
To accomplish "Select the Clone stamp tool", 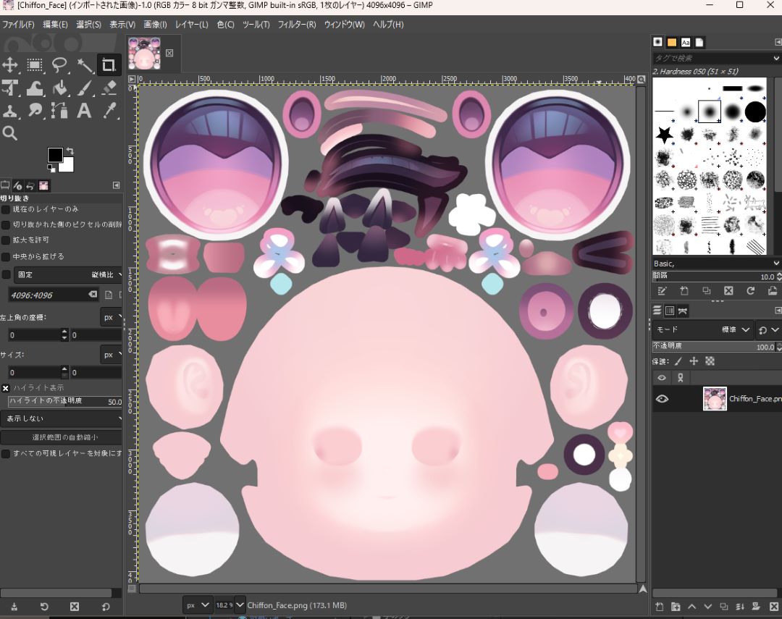I will tap(10, 110).
